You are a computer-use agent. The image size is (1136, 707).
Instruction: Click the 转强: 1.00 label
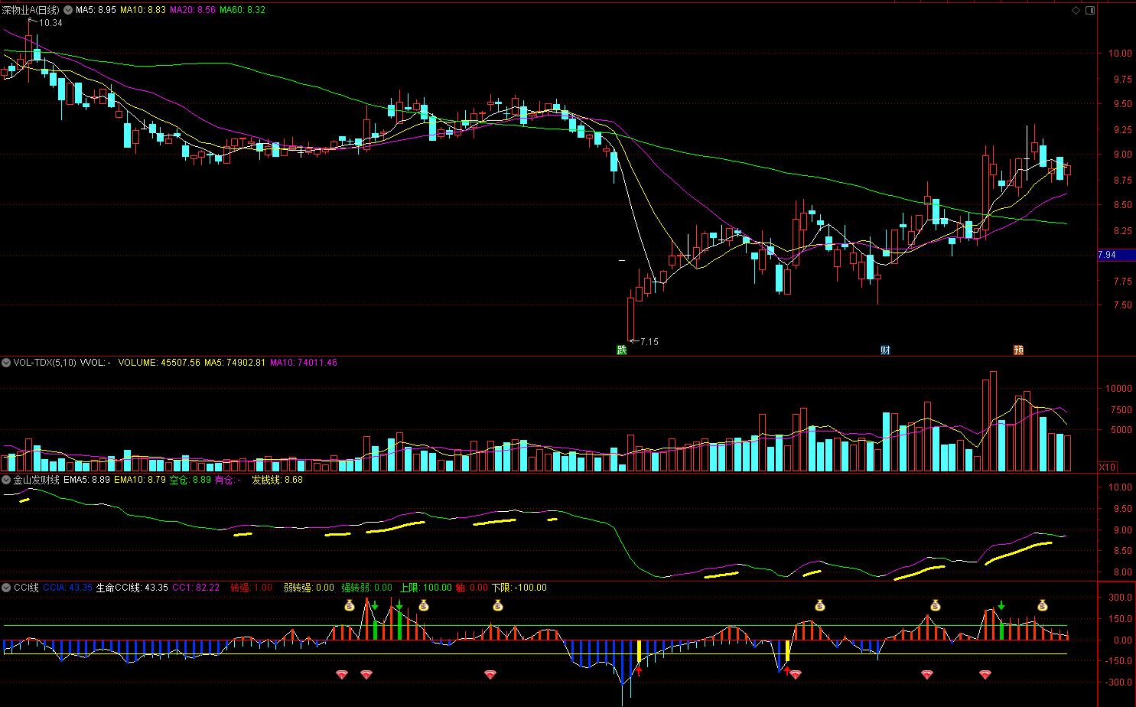[252, 588]
